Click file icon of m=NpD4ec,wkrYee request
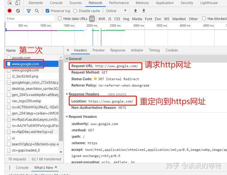This screenshot has height=175, width=227. [x=9, y=132]
